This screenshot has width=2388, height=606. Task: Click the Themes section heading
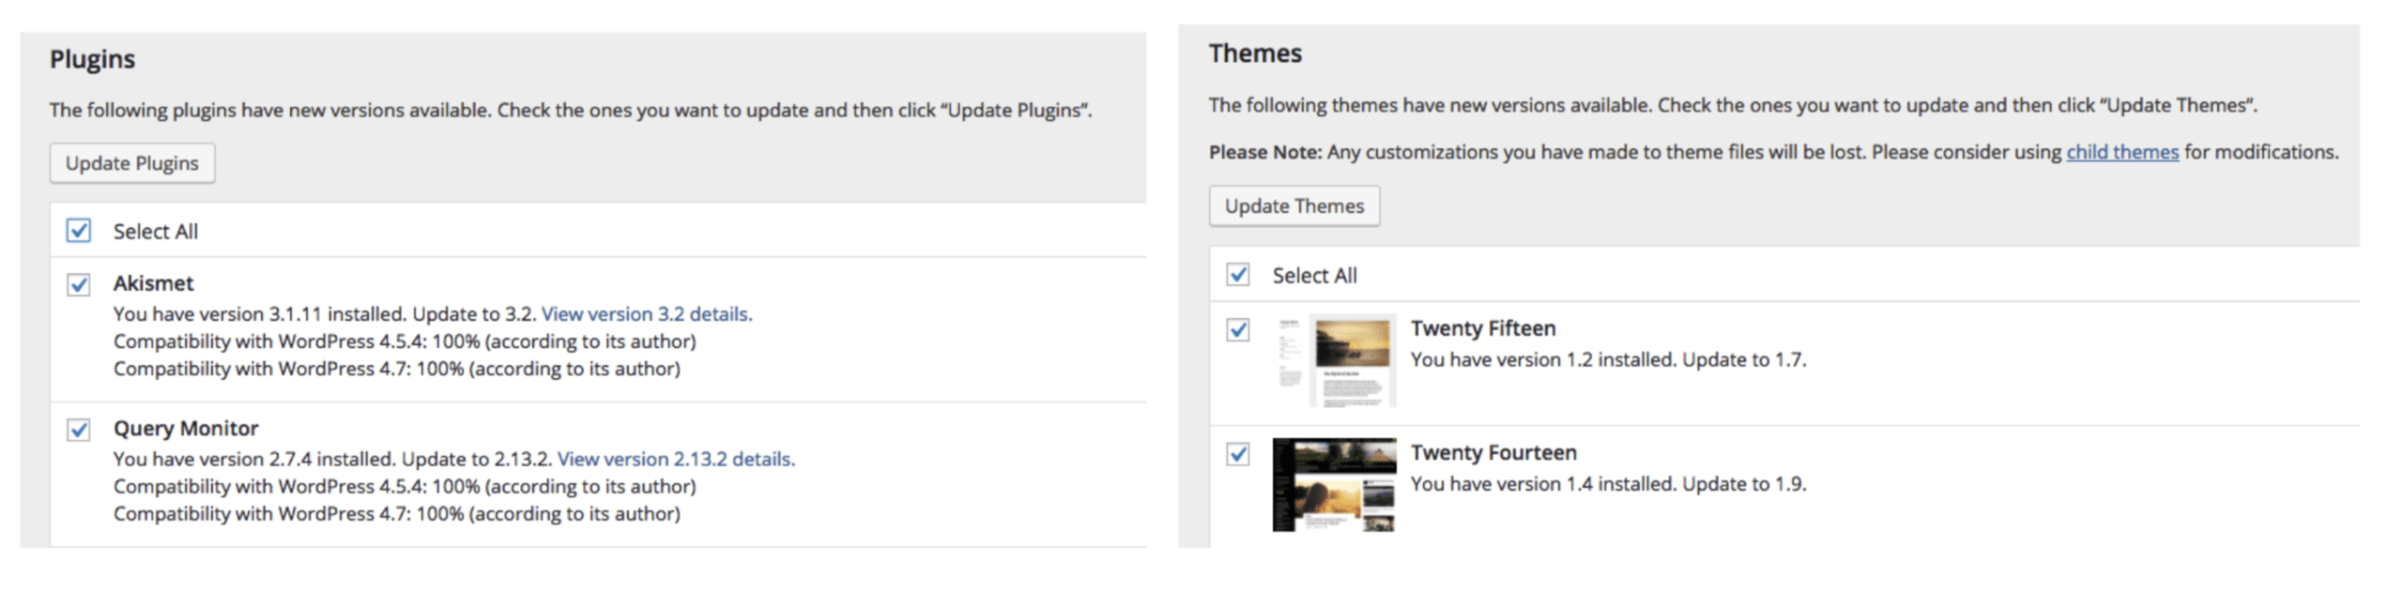1255,53
